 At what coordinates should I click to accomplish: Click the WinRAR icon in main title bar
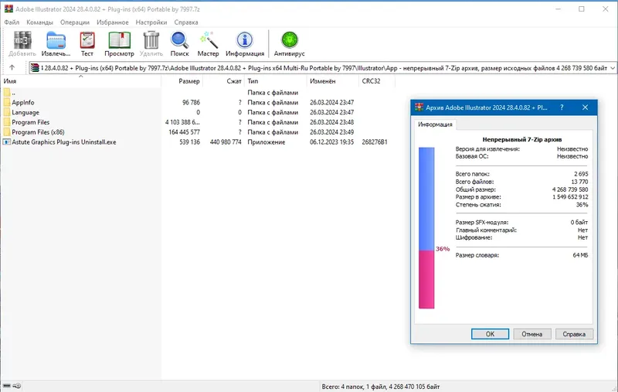(8, 9)
